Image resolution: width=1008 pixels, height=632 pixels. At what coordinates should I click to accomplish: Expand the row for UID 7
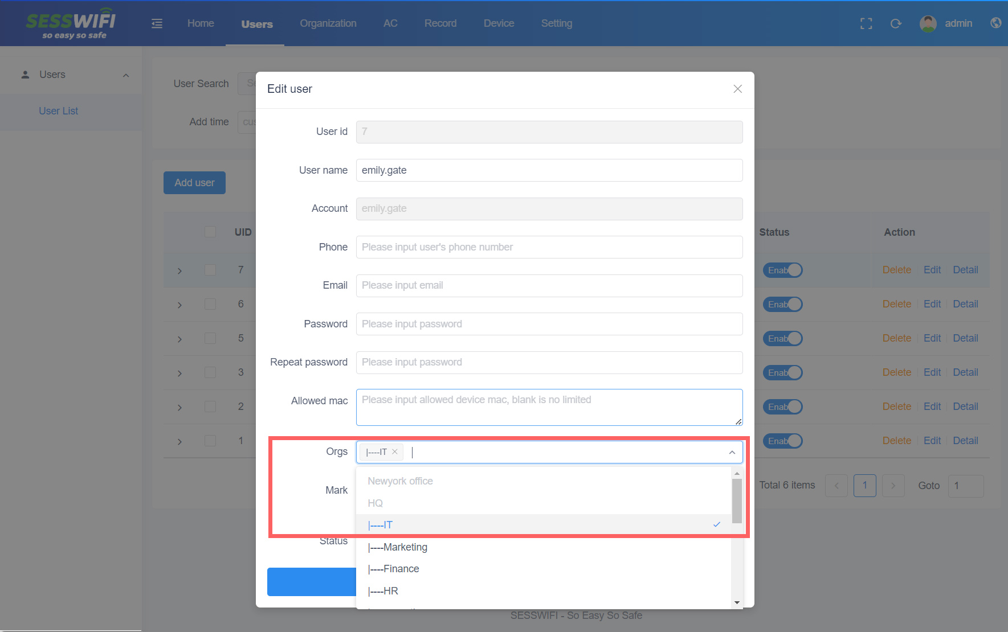pyautogui.click(x=179, y=270)
